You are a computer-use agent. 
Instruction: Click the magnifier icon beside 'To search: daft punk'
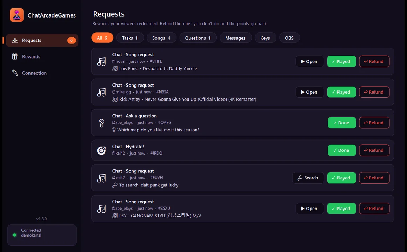coord(115,185)
